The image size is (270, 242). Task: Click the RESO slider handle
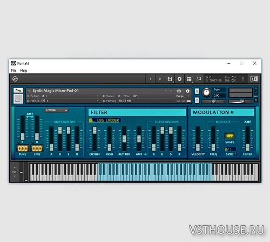coord(110,147)
